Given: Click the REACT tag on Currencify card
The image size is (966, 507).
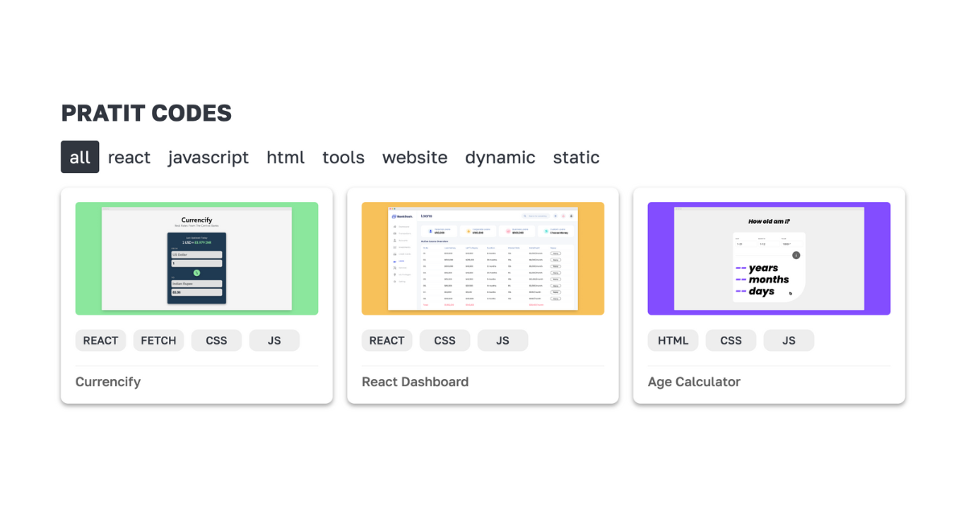Looking at the screenshot, I should pyautogui.click(x=101, y=340).
